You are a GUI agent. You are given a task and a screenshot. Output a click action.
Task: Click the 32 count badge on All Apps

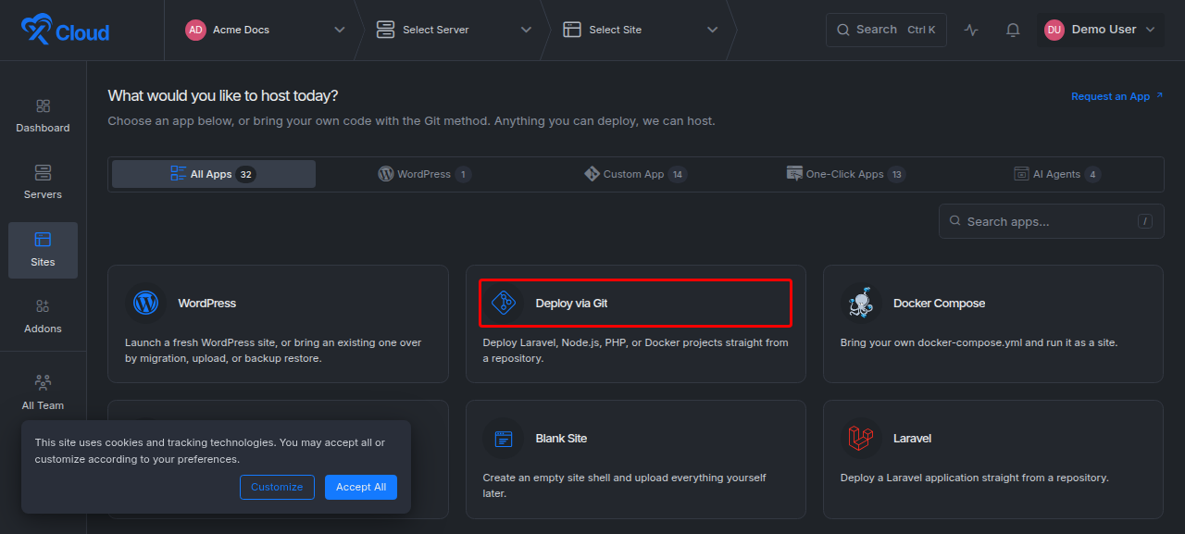[245, 174]
